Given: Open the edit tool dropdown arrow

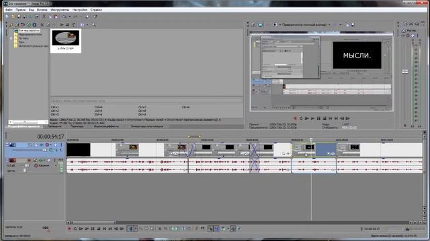Looking at the screenshot, I should tap(136, 228).
